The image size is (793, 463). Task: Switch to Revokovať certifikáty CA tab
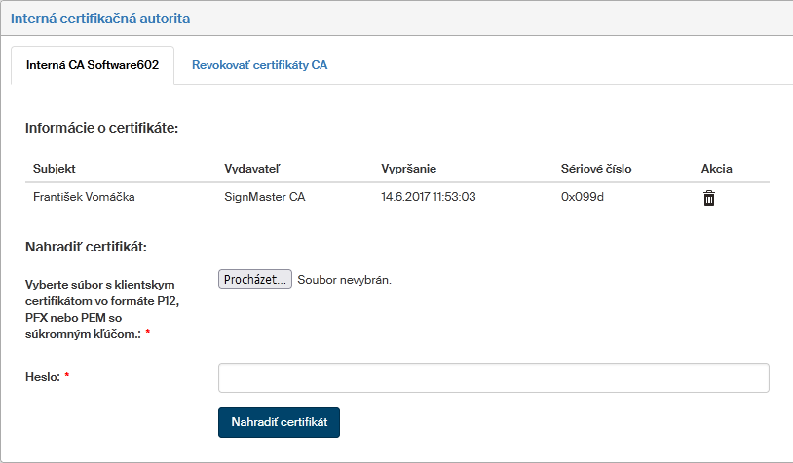click(259, 65)
